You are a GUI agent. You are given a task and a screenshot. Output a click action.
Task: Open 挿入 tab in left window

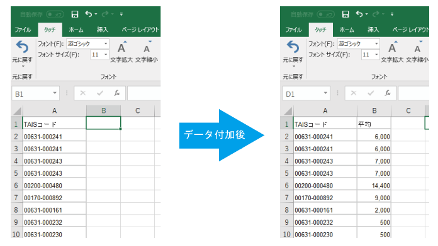click(x=103, y=29)
